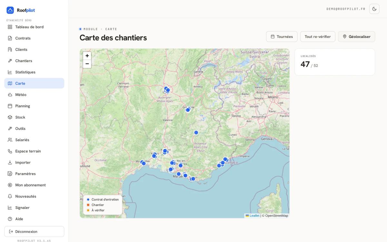Click the Déconnexion logout arrow icon
387x242 pixels.
pyautogui.click(x=11, y=231)
